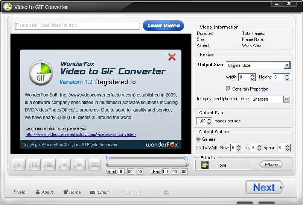Close the About dialog with red X

172,57
